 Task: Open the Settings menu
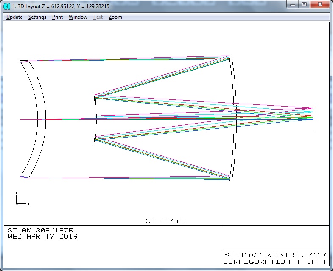pos(37,17)
